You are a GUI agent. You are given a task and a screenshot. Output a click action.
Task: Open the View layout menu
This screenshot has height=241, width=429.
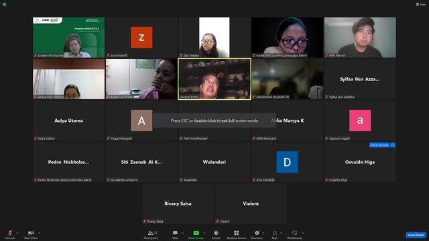click(421, 5)
